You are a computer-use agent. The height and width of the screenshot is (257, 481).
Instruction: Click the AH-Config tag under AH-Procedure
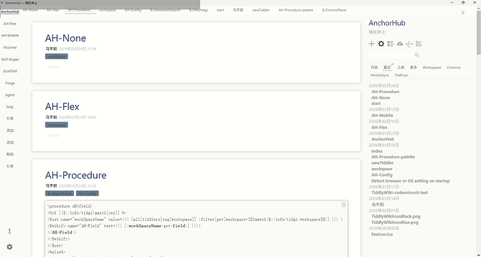tap(87, 193)
